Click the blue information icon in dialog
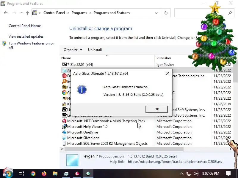The height and width of the screenshot is (178, 238). click(82, 90)
